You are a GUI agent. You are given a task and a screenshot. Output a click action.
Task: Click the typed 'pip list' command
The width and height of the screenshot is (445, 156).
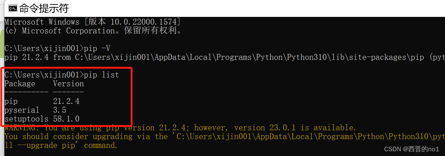(x=102, y=75)
